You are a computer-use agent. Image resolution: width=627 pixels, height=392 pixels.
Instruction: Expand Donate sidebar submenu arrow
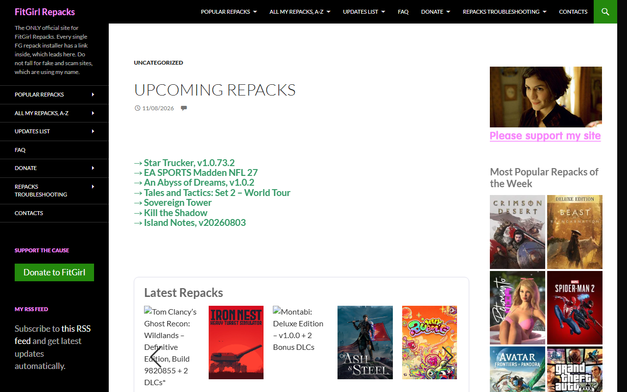[x=93, y=168]
